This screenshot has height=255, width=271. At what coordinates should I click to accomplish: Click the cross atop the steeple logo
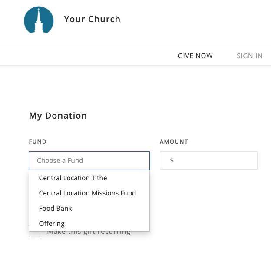coord(39,9)
